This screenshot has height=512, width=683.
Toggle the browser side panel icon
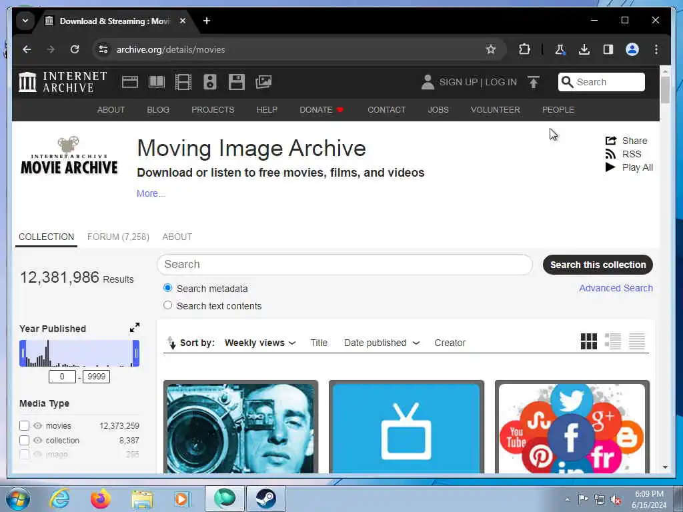point(608,49)
